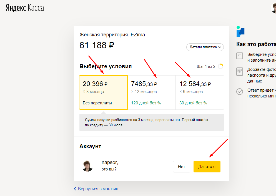Click the form icon beside Выберите условия step

point(240,56)
